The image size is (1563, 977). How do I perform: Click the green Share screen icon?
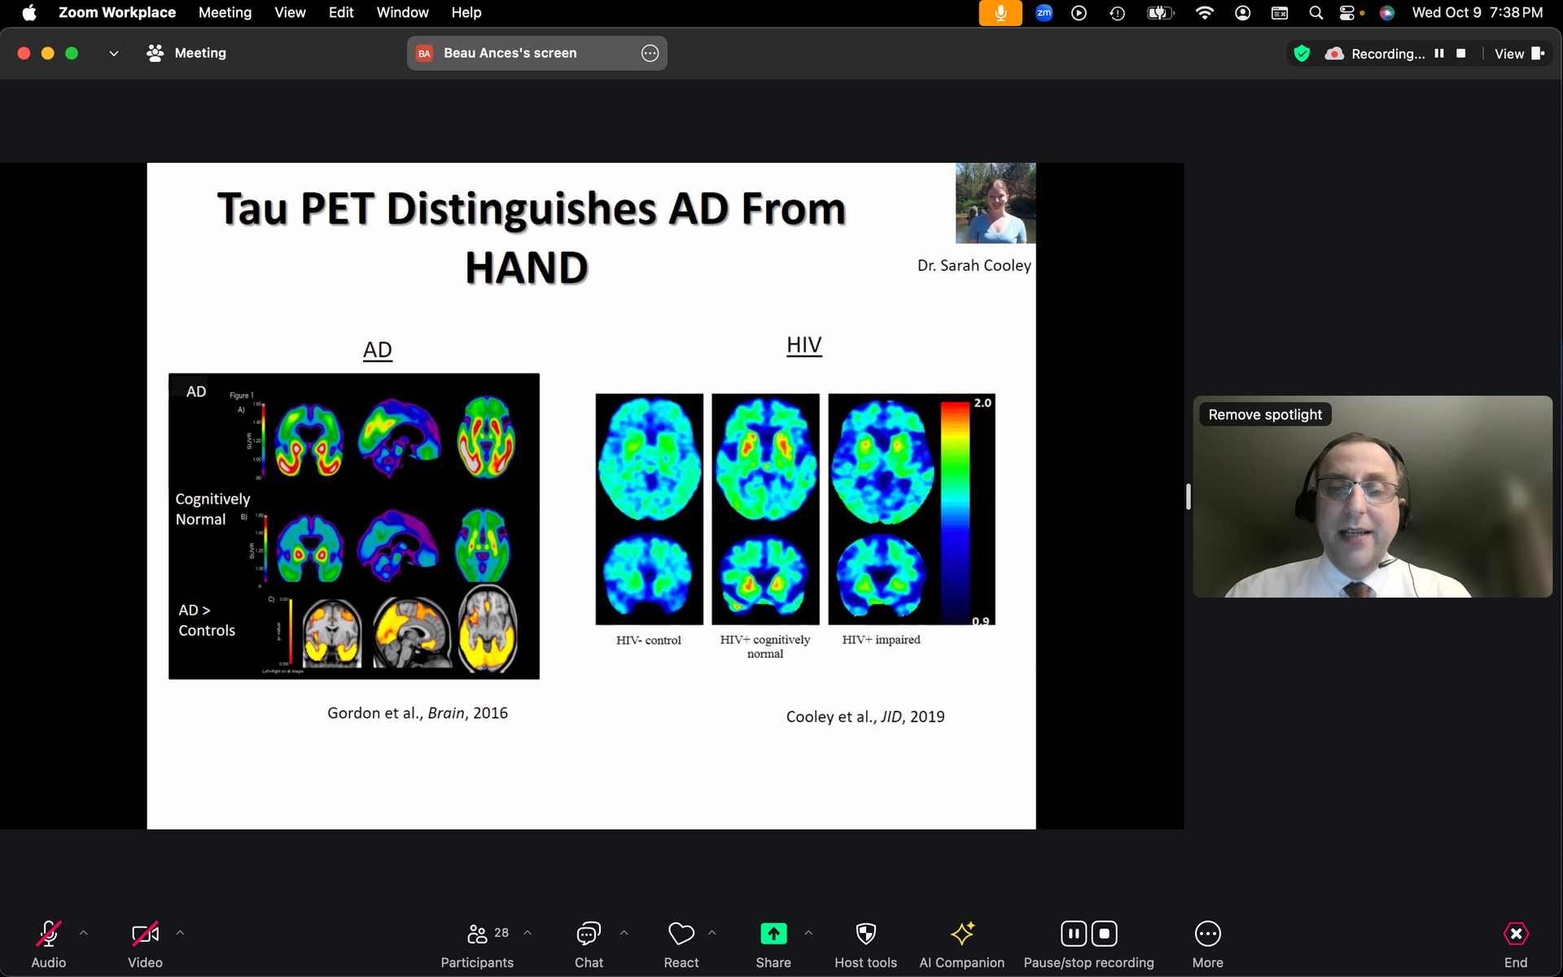click(773, 934)
